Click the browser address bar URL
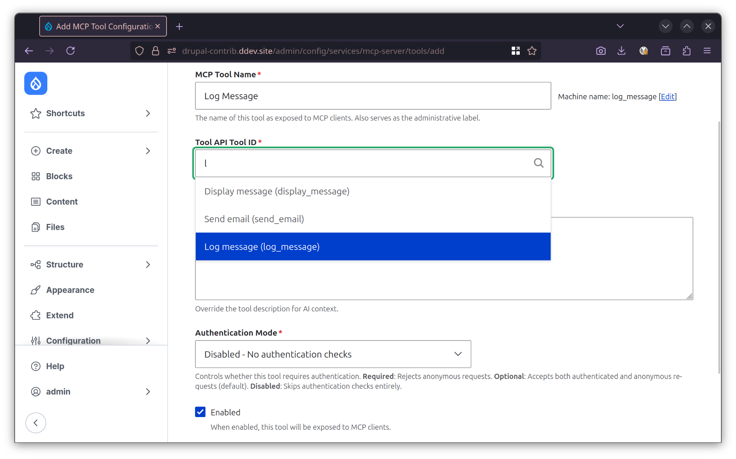This screenshot has height=459, width=736. [x=313, y=51]
